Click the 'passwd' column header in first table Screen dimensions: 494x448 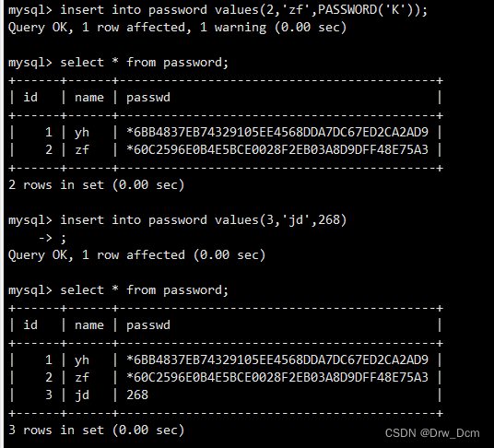(148, 98)
